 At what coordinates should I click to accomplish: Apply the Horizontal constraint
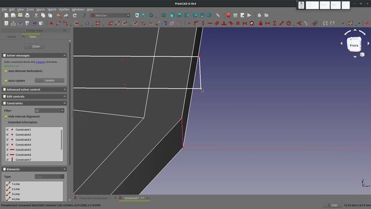point(210,23)
